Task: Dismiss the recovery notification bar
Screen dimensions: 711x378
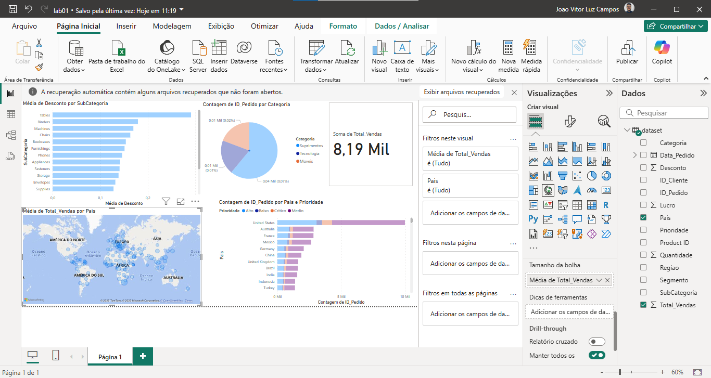Action: click(x=514, y=92)
